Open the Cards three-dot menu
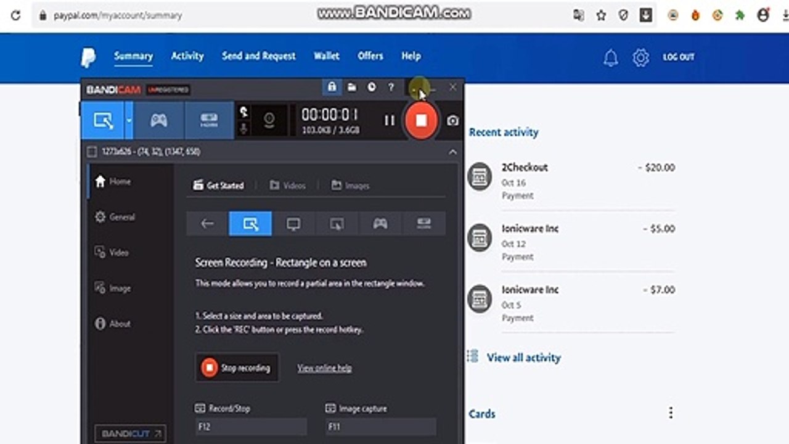Screen dimensions: 789x444 [x=671, y=413]
